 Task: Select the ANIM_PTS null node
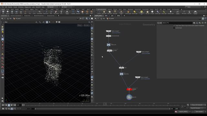coord(129,97)
